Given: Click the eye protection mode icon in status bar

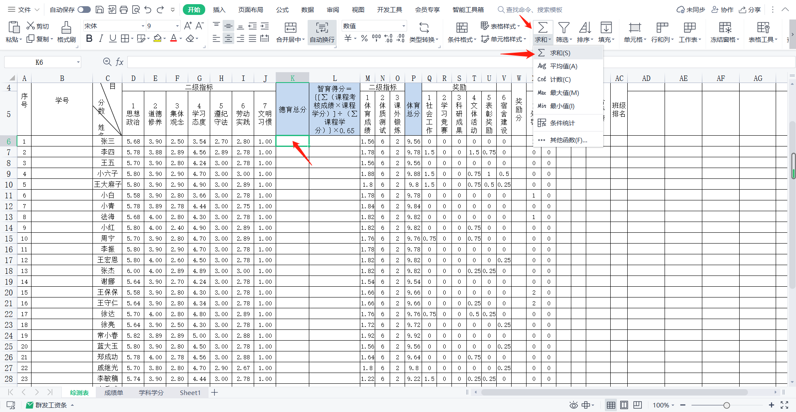Looking at the screenshot, I should tap(573, 405).
